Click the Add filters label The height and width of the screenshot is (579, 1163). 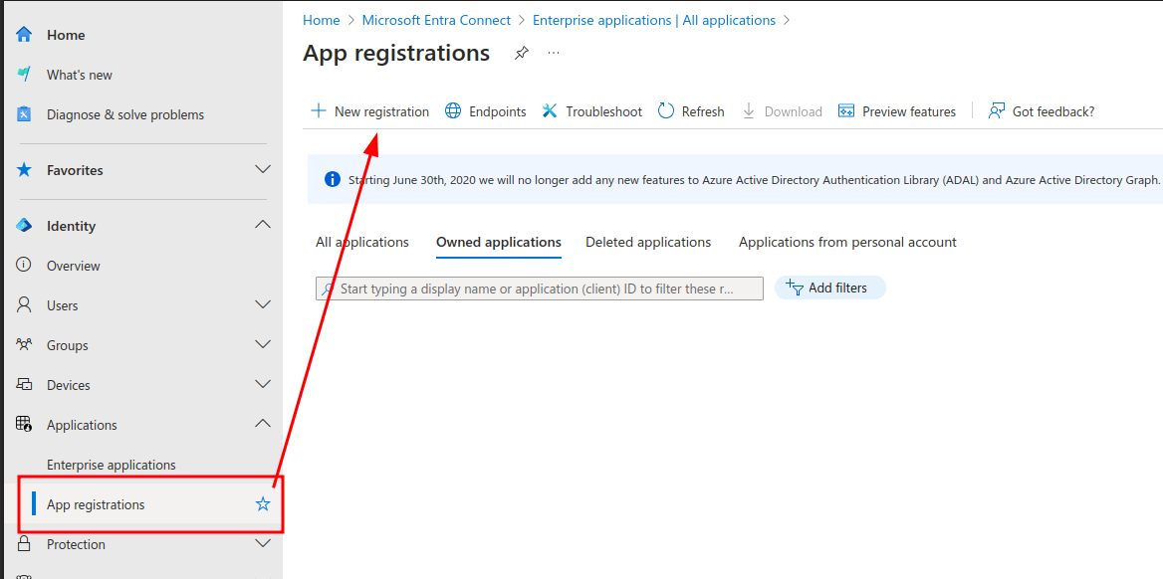pos(837,288)
